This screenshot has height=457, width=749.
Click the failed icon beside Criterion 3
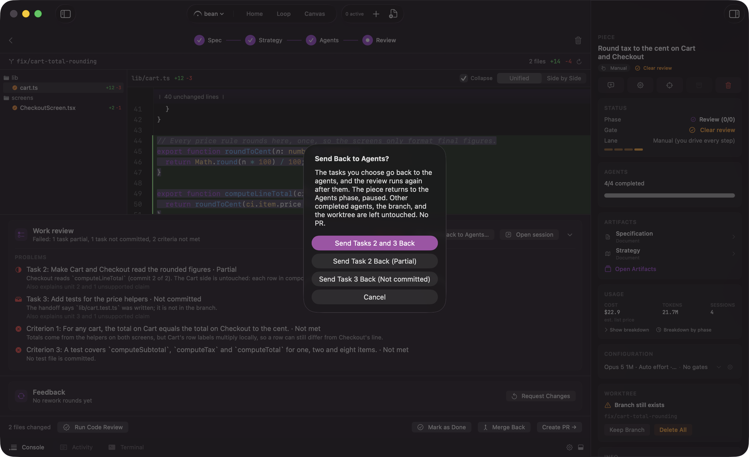tap(18, 350)
